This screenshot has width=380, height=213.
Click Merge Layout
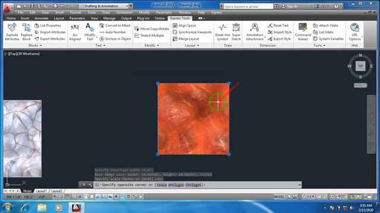pyautogui.click(x=186, y=38)
